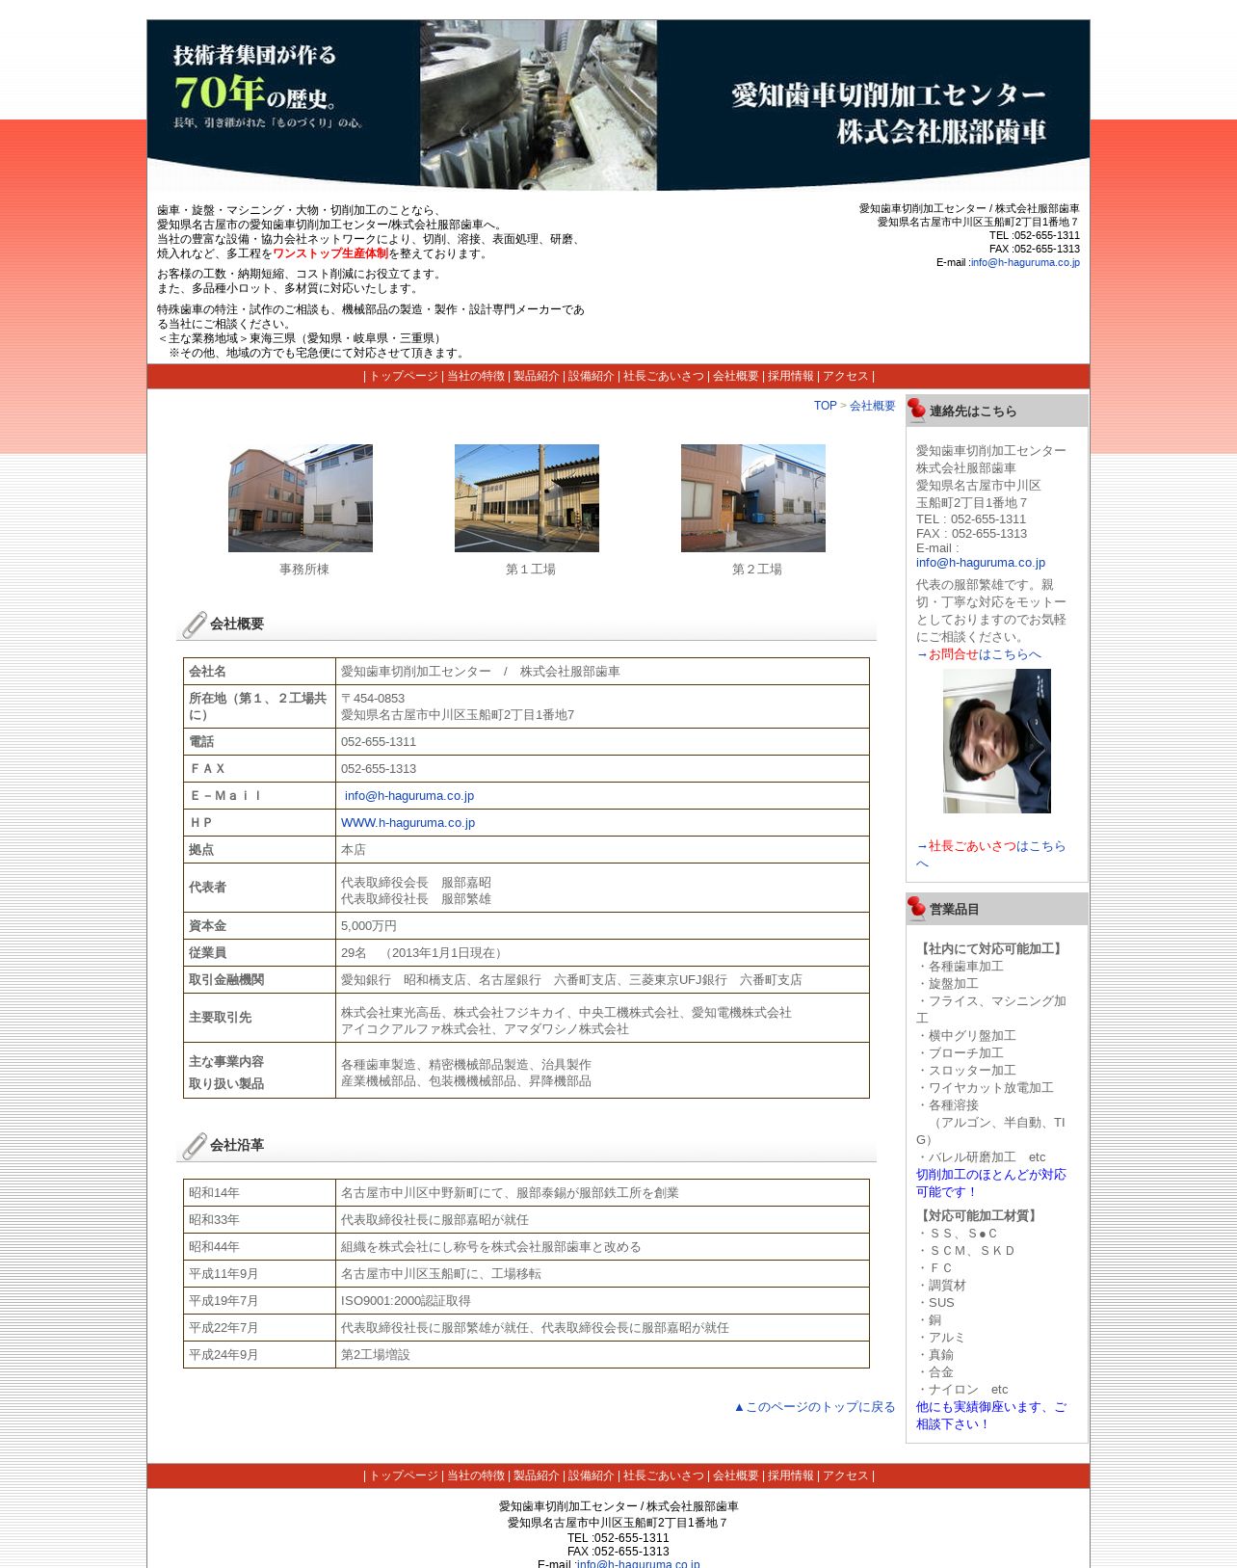This screenshot has width=1237, height=1568.
Task: Click the red pushpin icon beside 連絡先はこちら
Action: click(x=917, y=411)
